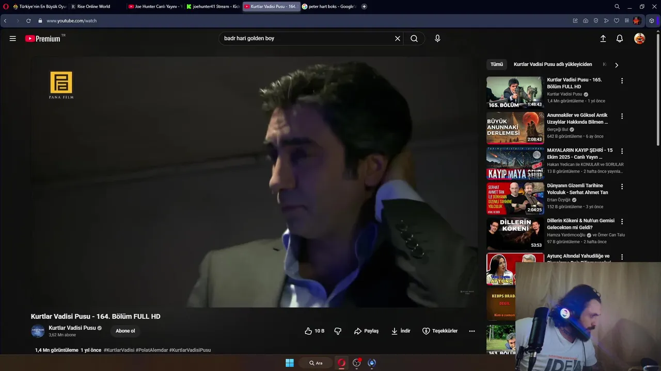
Task: Reload the page in Opera
Action: click(28, 21)
